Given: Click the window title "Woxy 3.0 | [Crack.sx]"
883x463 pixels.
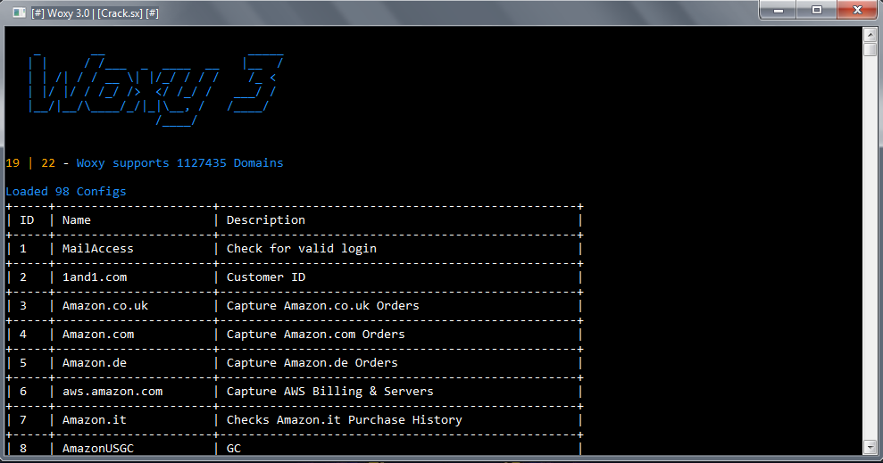Looking at the screenshot, I should tap(95, 13).
